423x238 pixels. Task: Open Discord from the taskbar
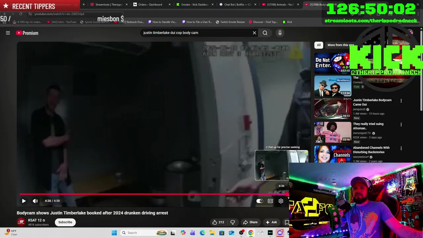point(280,233)
